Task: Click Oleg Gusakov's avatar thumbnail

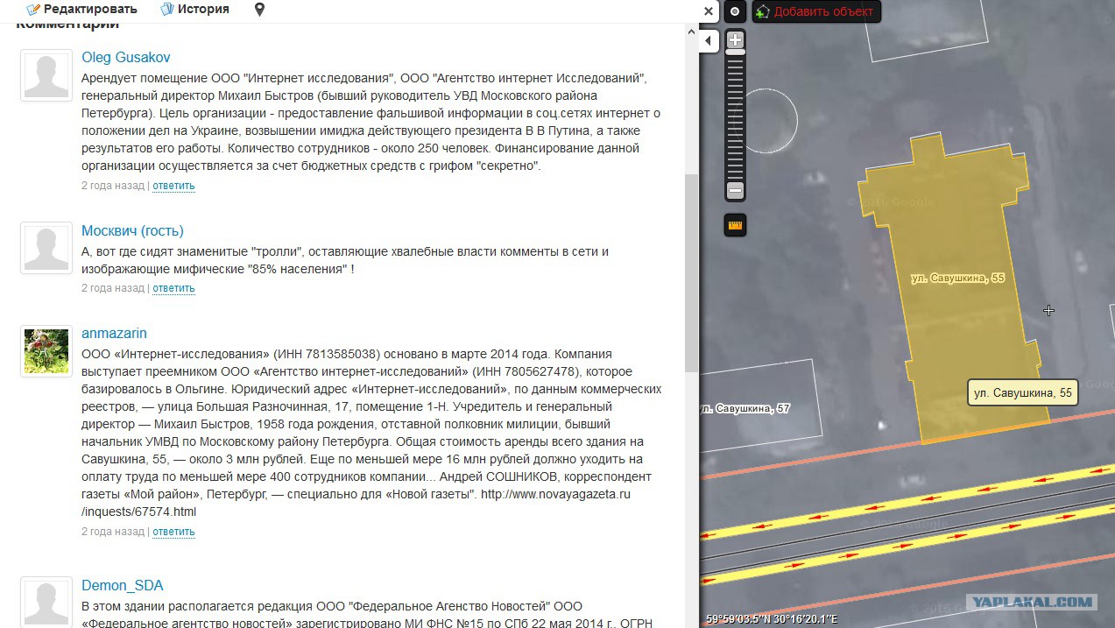Action: pos(46,75)
